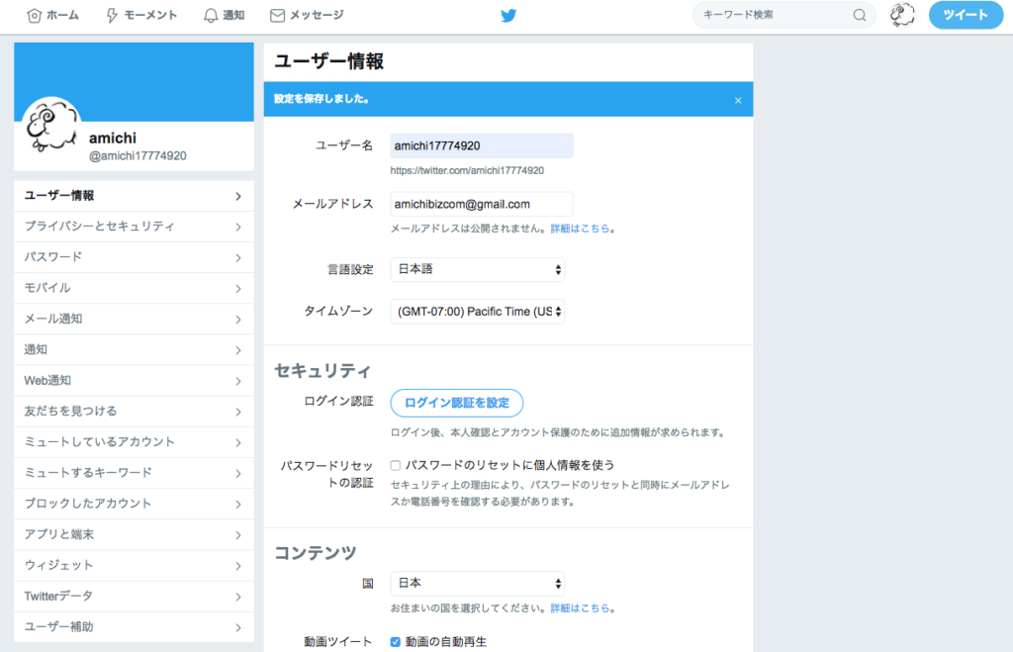The image size is (1013, 652).
Task: Click the notifications bell icon
Action: click(x=210, y=16)
